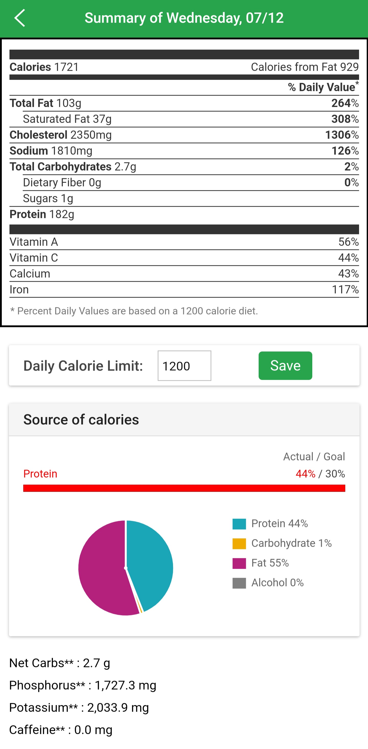Click the teal Protein legend swatch

(239, 524)
